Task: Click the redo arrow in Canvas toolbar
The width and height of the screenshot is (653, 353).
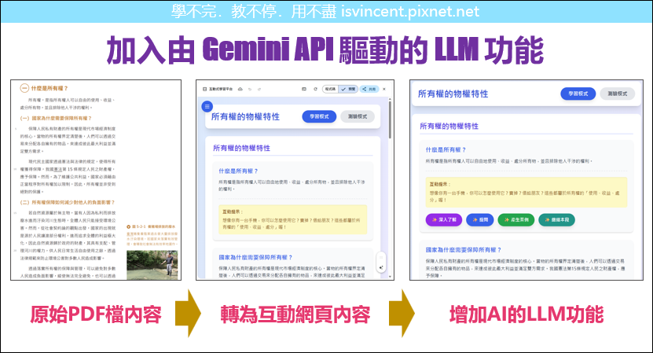Action: coord(259,89)
